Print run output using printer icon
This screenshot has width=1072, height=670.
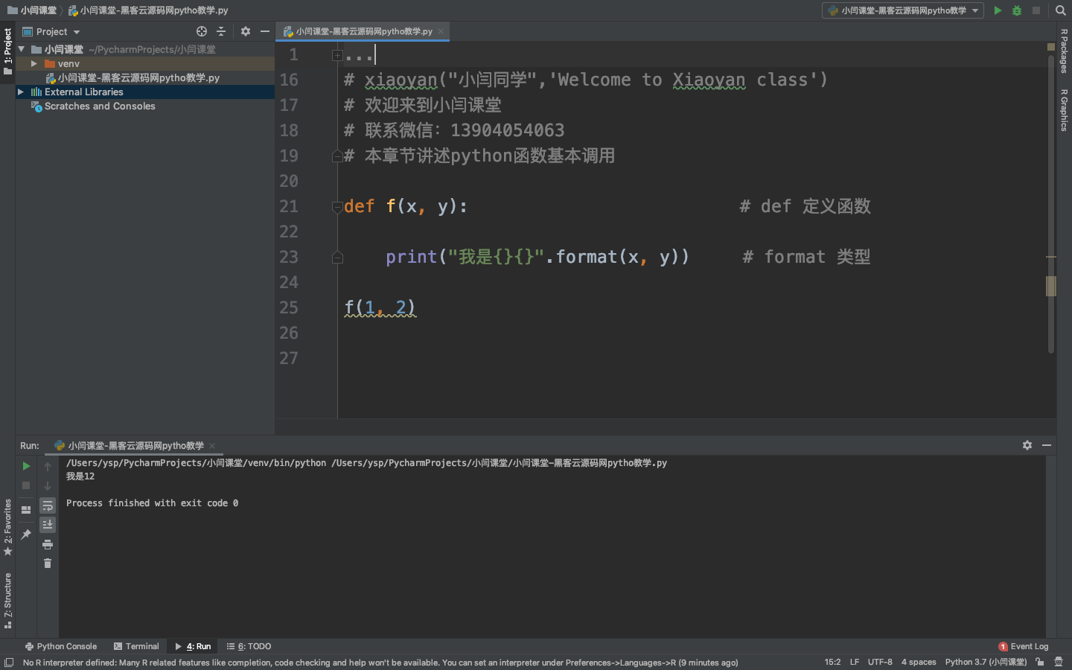click(48, 544)
